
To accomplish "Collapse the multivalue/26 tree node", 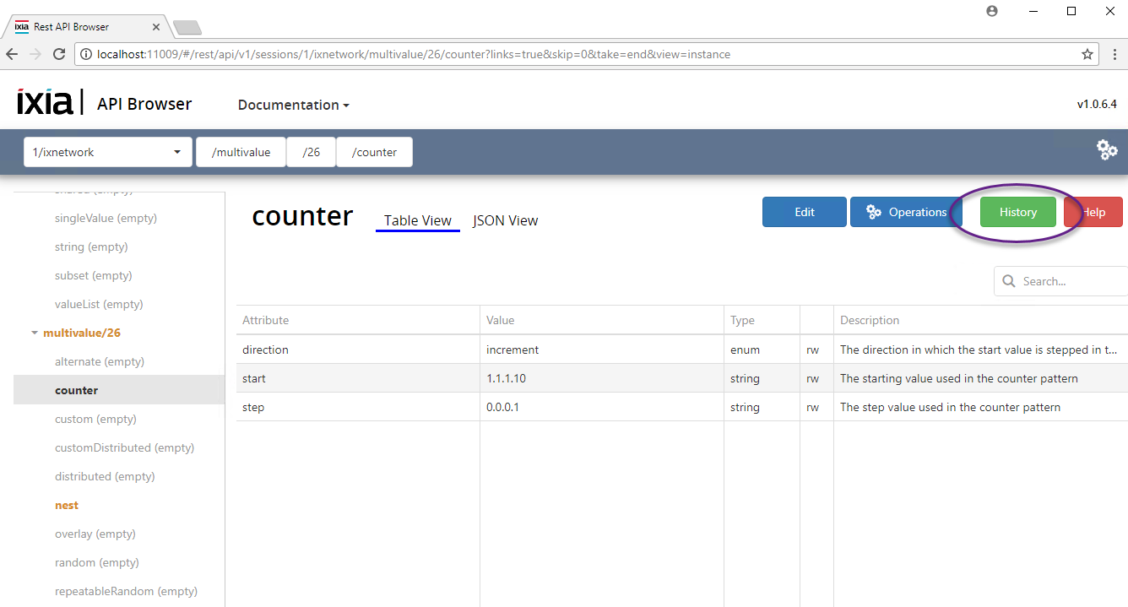I will (35, 333).
